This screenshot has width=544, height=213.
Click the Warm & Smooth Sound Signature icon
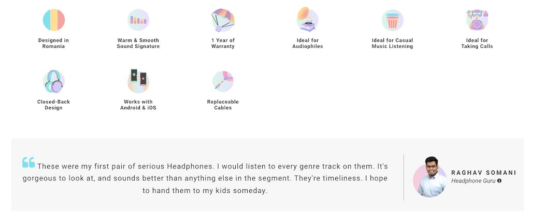pos(138,20)
